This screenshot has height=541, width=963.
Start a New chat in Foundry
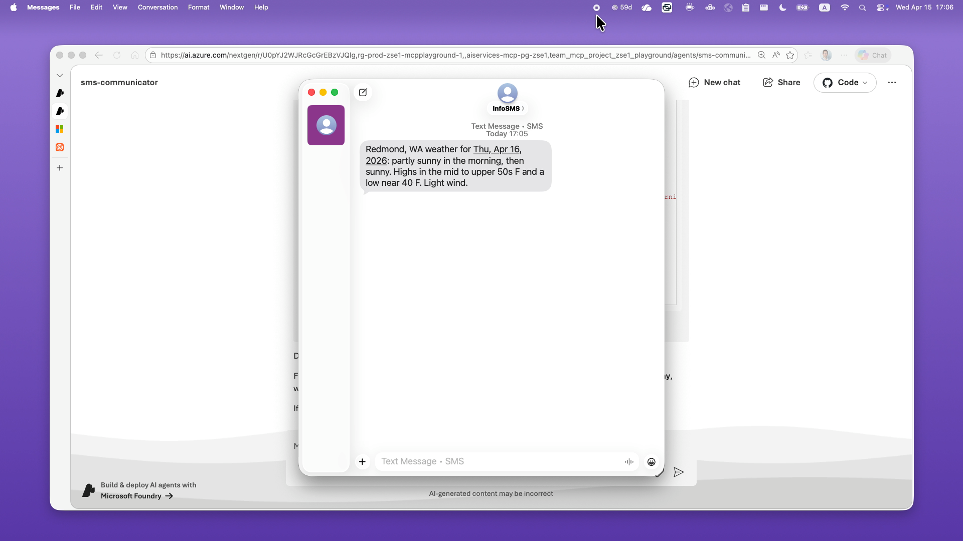pos(714,83)
